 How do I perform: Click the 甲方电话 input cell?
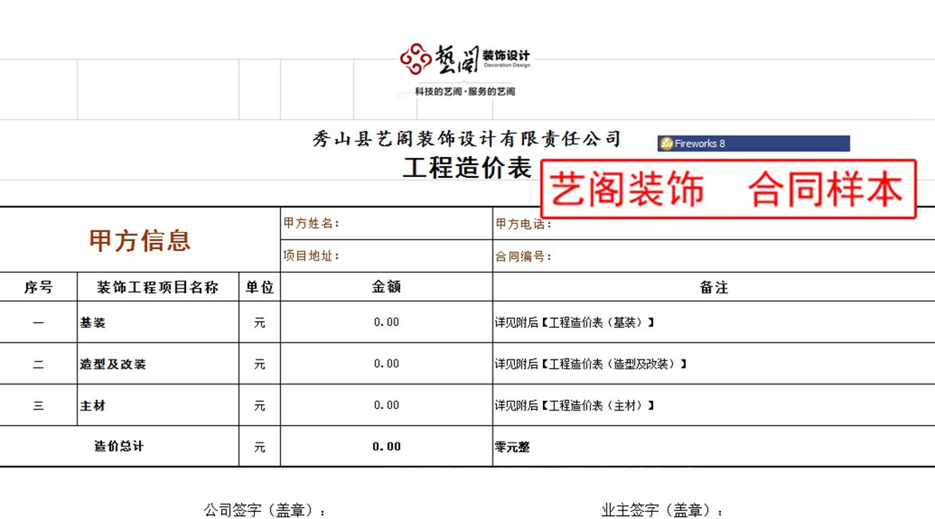(x=713, y=224)
